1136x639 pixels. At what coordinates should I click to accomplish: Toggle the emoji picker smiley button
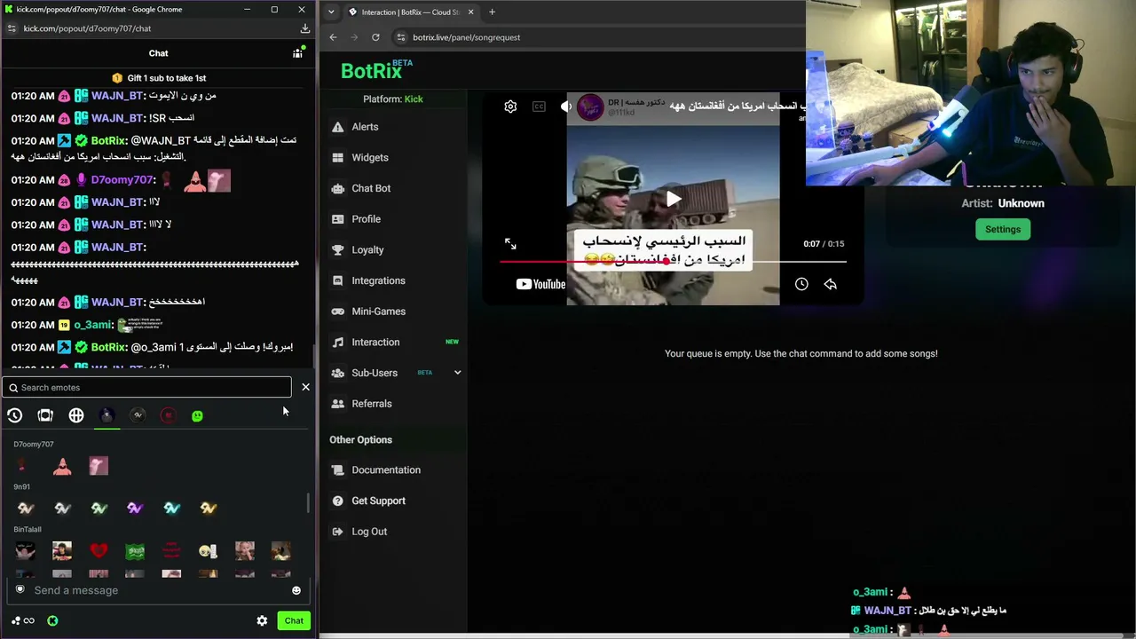click(296, 591)
